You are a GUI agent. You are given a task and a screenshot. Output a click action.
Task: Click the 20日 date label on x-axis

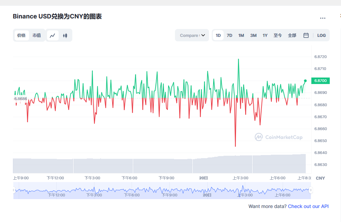pos(203,178)
